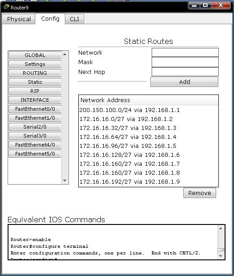
Task: Click the INTERFACE section button
Action: click(35, 100)
